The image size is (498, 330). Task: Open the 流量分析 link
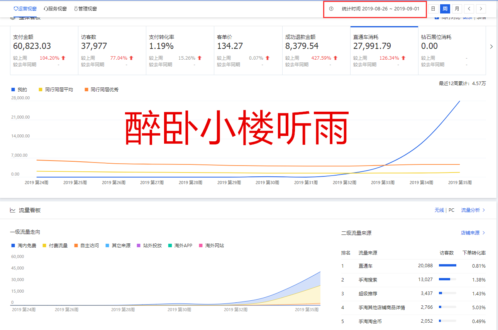473,210
